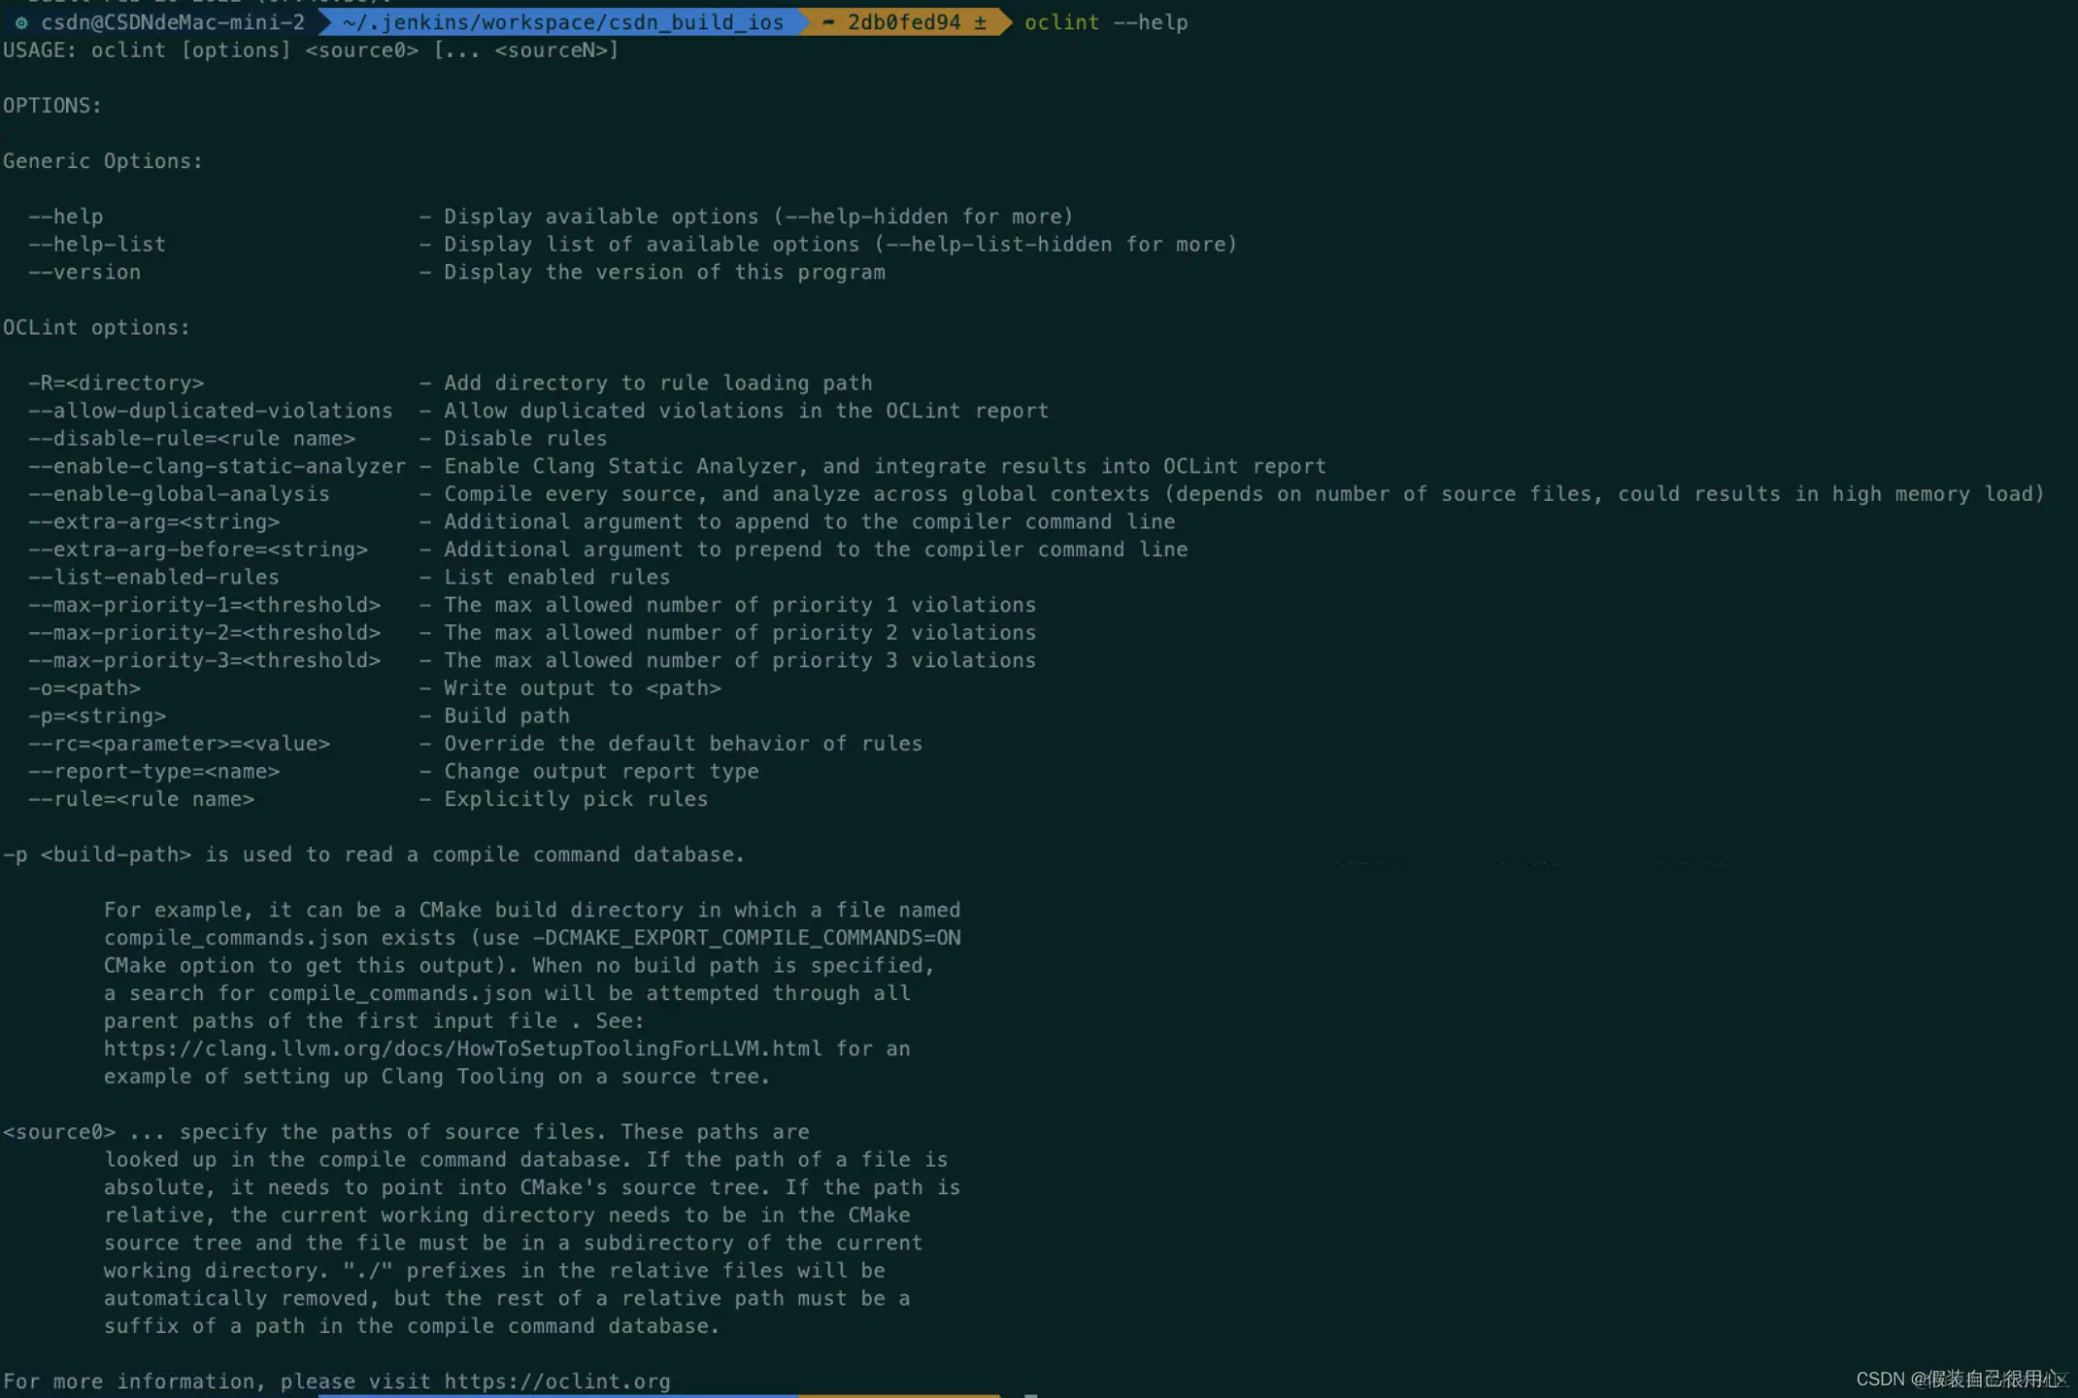Click the gear icon before csdn@CSDNdeMac-mini-2

tap(21, 22)
